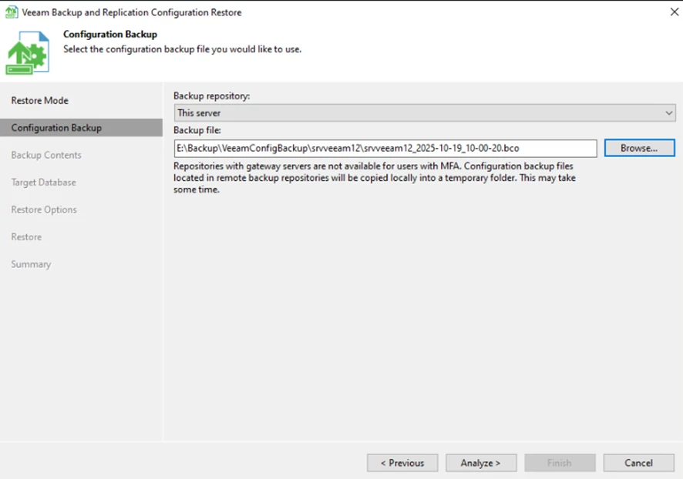Viewport: 683px width, 479px height.
Task: Click the 'Backup repository:' label
Action: 212,96
